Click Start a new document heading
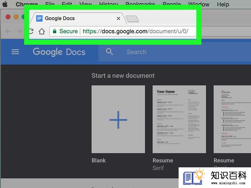This screenshot has width=251, height=188. [123, 76]
